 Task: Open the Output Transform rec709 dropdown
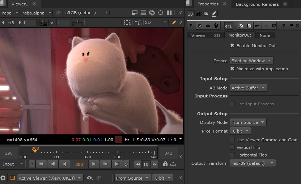click(x=253, y=163)
